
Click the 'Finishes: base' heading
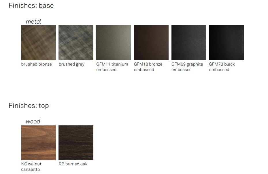tap(31, 6)
